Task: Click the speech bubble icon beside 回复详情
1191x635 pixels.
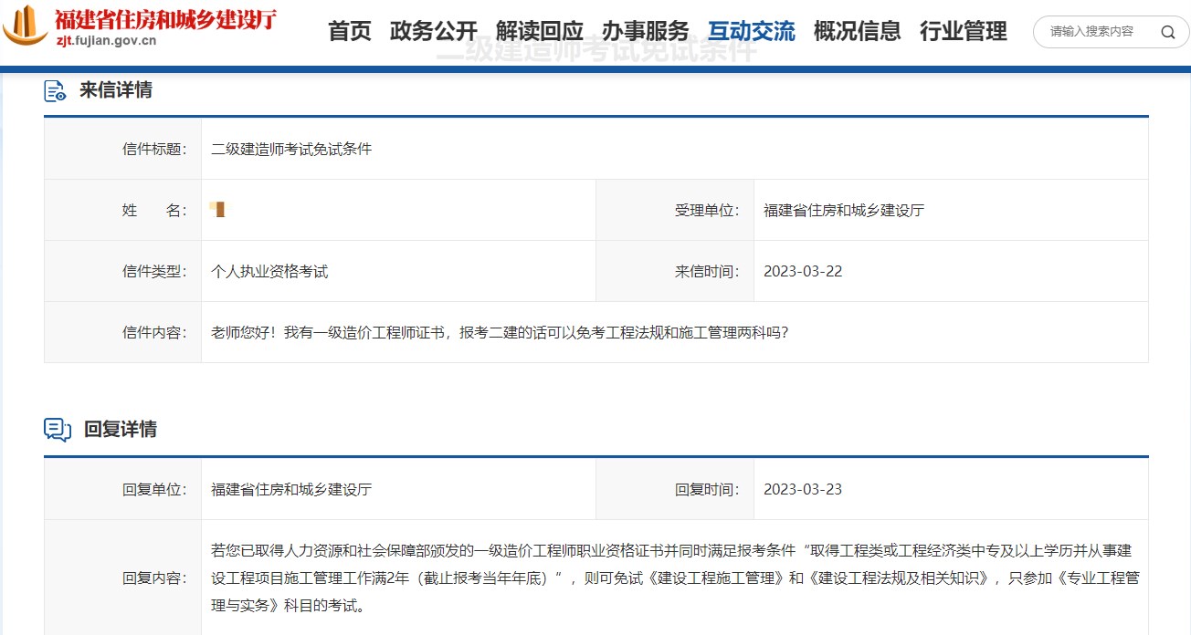Action: click(x=56, y=429)
